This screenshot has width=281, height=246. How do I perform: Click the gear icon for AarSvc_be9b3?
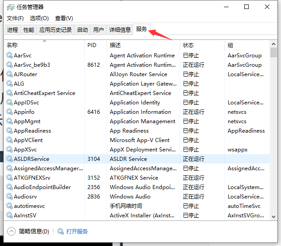(9, 65)
